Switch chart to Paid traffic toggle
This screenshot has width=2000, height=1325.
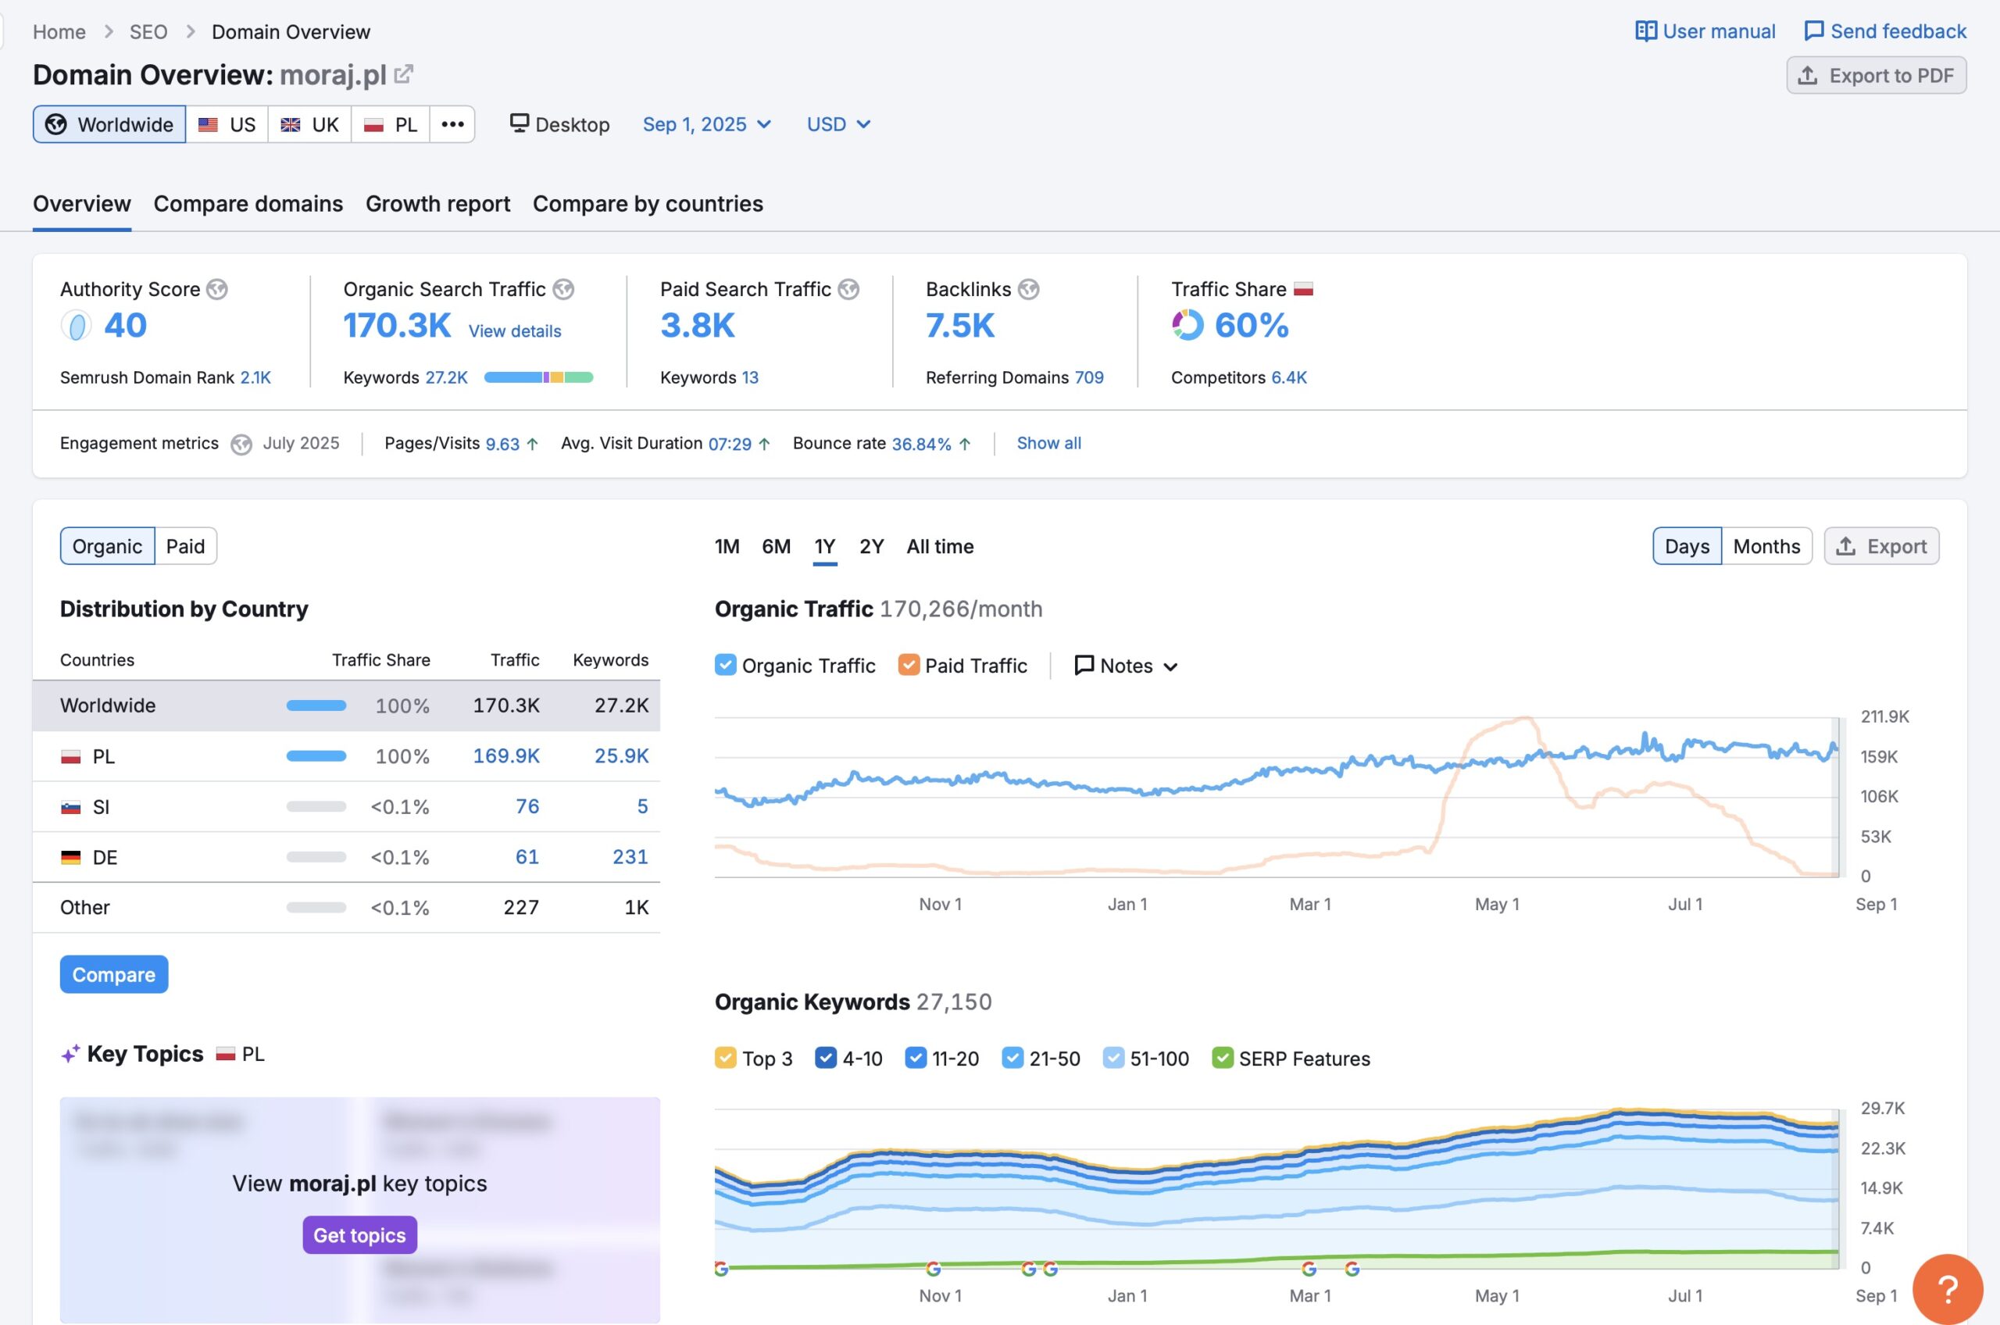pyautogui.click(x=186, y=546)
